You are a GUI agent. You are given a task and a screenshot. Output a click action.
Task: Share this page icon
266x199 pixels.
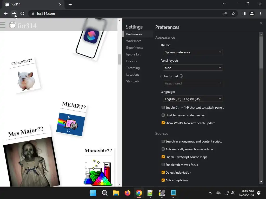[225, 13]
